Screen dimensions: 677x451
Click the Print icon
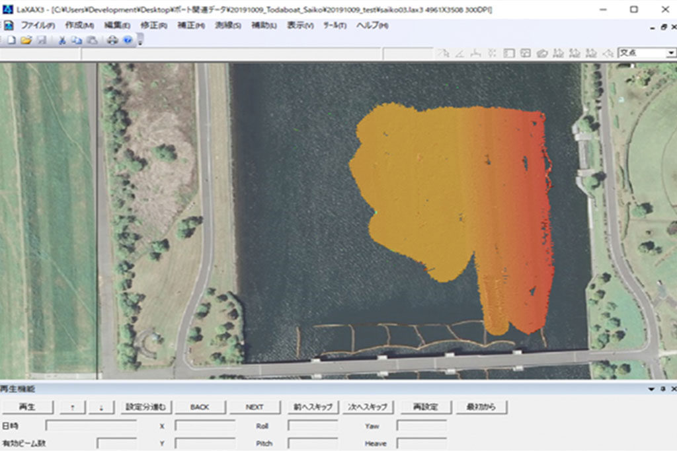(x=112, y=40)
